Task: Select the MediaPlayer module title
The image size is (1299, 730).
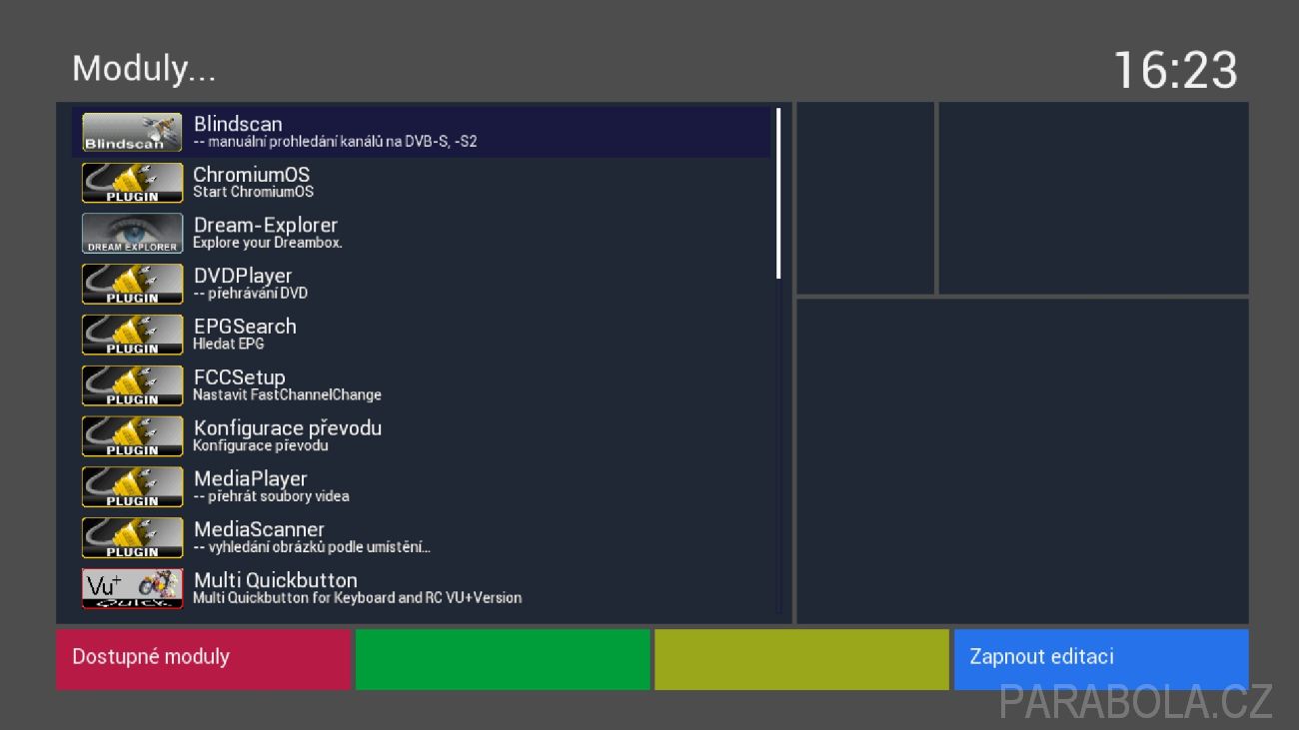Action: tap(251, 478)
